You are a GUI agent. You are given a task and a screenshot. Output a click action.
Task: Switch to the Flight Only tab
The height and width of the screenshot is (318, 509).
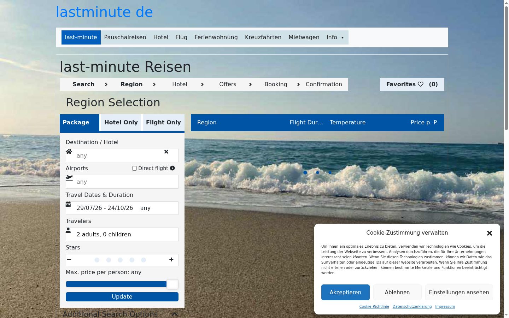[x=163, y=123]
